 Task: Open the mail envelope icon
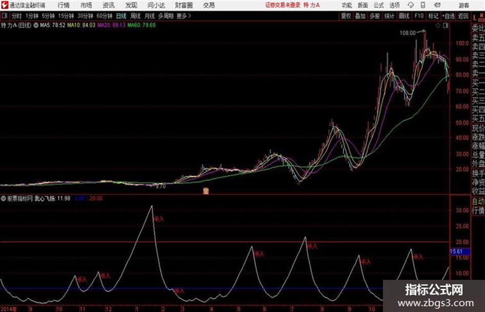tap(437, 5)
